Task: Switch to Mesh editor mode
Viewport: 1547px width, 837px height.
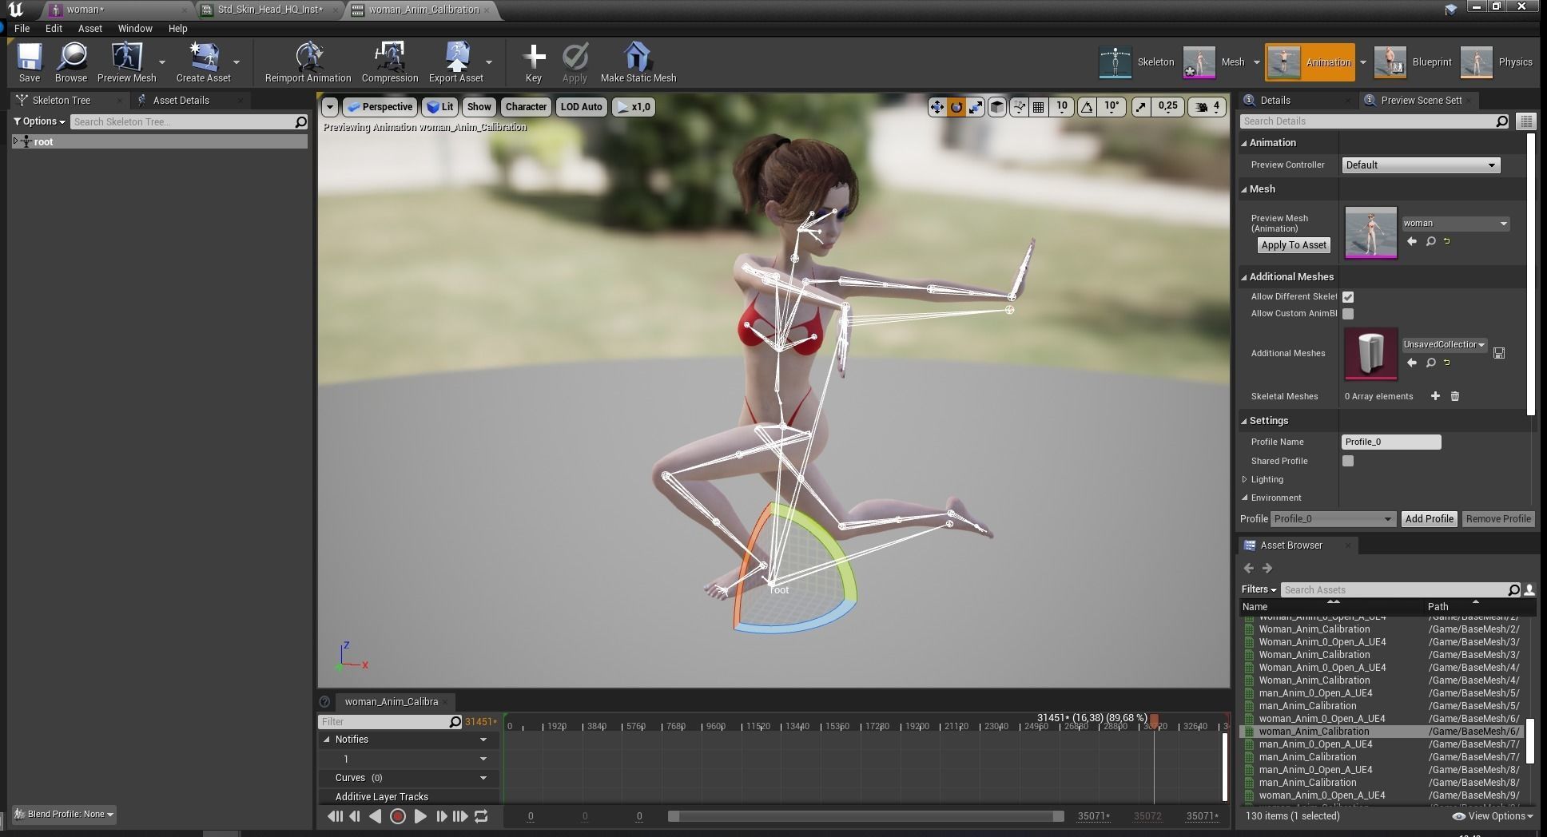Action: tap(1215, 62)
